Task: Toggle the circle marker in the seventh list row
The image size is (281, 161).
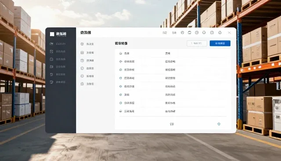Action: (x=121, y=103)
